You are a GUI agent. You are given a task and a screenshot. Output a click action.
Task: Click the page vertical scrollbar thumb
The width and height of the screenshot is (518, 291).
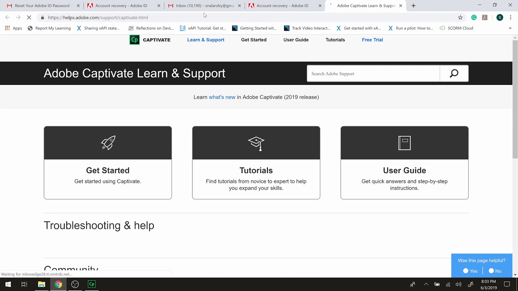click(x=515, y=99)
